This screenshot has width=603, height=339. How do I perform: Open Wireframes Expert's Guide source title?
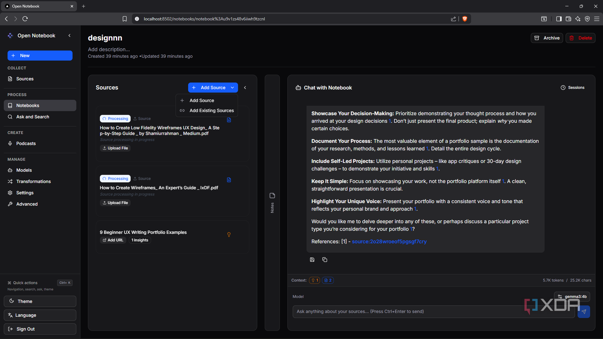coord(159,188)
